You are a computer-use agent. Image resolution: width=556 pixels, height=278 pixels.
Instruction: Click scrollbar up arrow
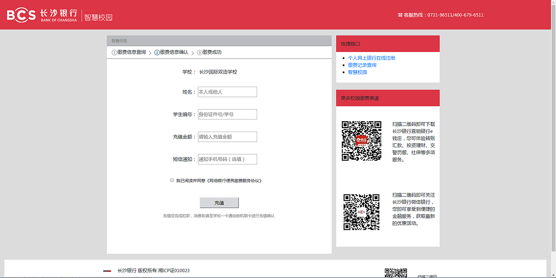coord(553,2)
